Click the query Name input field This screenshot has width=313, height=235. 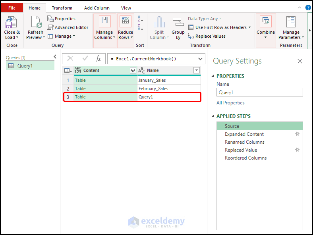coord(260,92)
